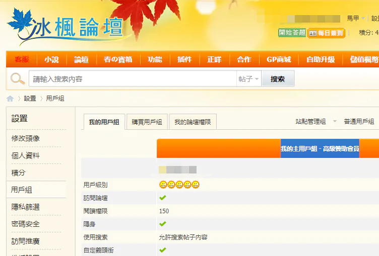This screenshot has width=379, height=256.
Task: Switch to the 購買用戶組 tab
Action: click(147, 122)
